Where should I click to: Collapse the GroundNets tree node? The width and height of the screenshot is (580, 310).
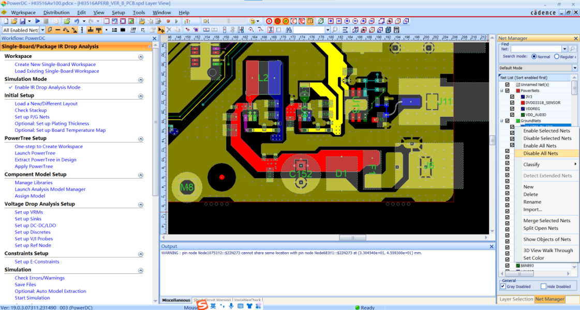pos(502,121)
